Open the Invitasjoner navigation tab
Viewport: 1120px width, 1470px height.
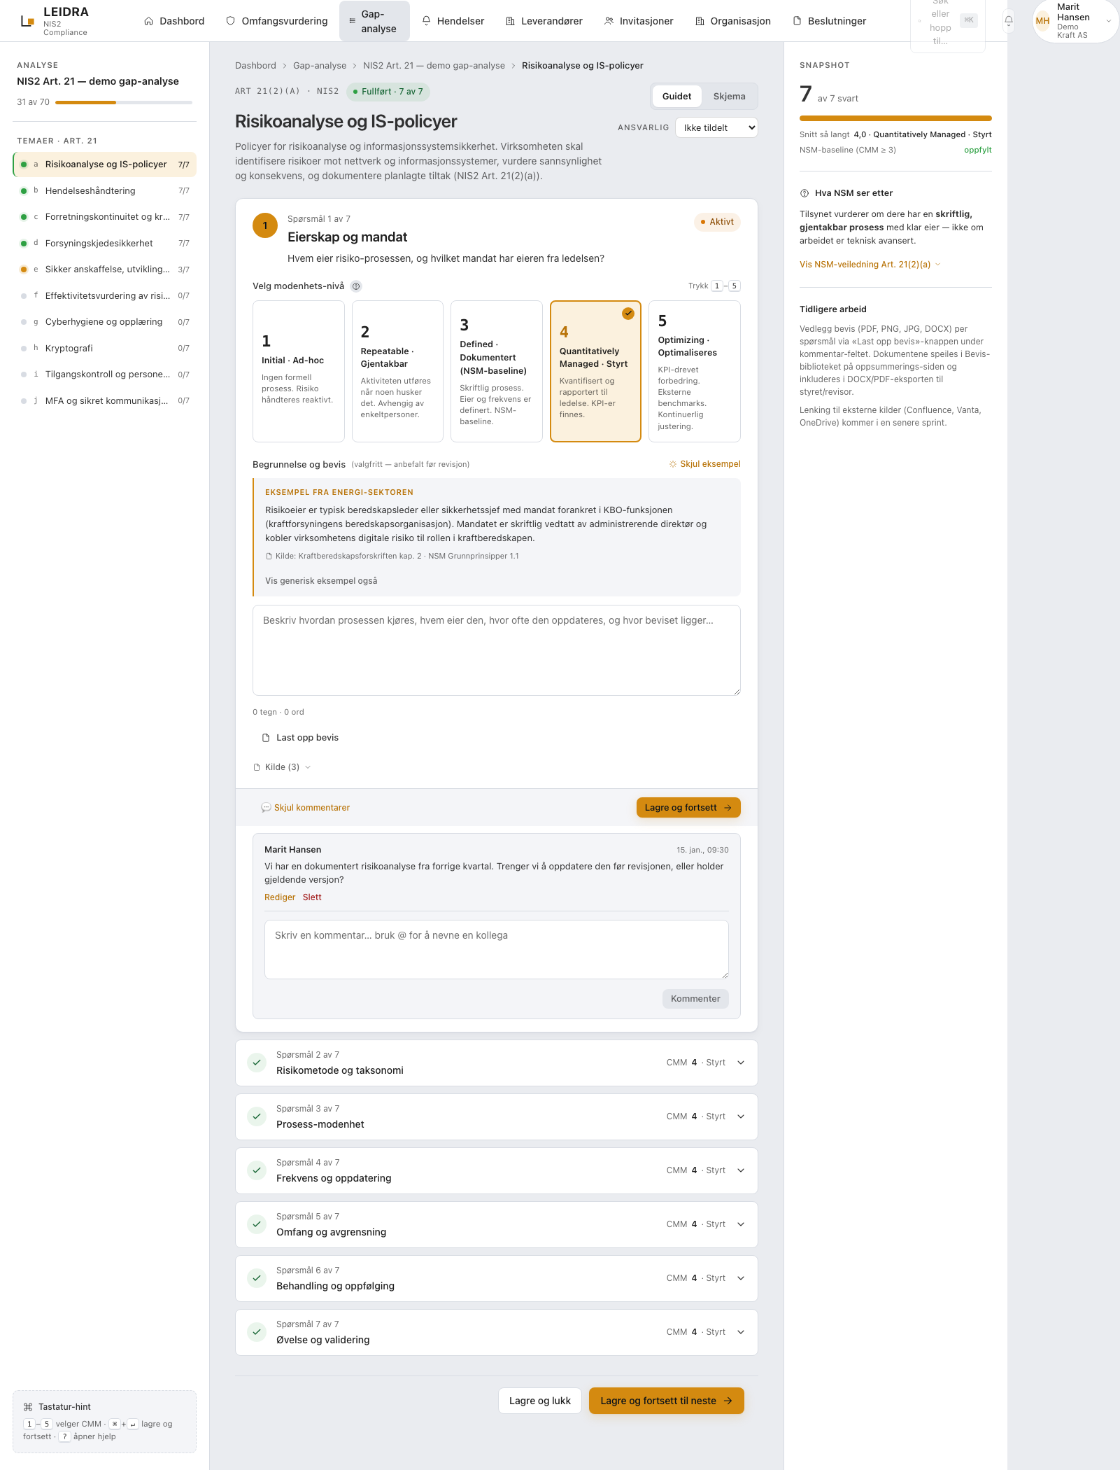(639, 21)
